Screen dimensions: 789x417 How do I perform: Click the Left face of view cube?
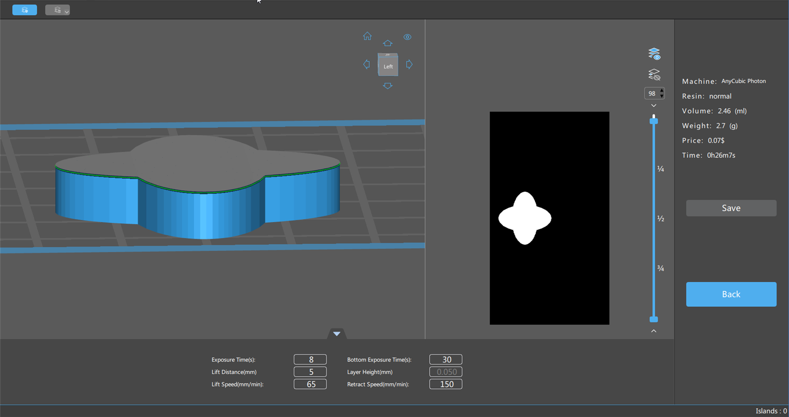[x=388, y=66]
